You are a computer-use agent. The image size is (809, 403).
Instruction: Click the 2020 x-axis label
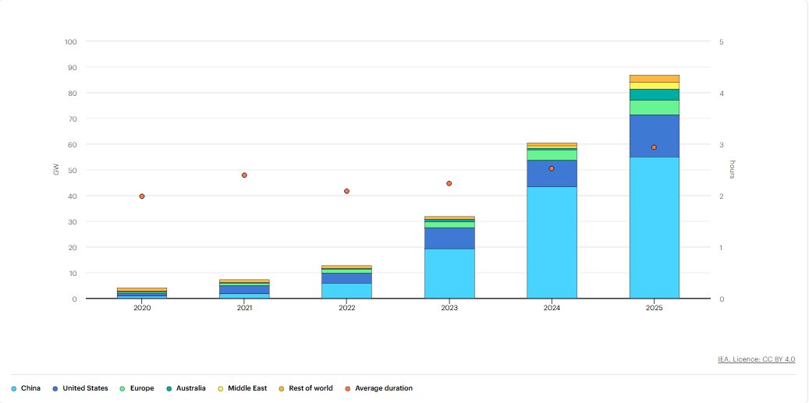click(x=142, y=307)
